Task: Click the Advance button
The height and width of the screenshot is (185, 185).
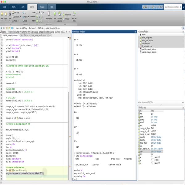Action: (67, 19)
